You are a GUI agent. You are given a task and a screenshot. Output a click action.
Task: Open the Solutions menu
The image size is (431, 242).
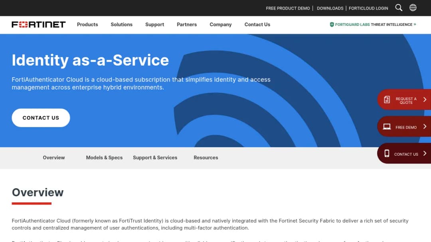[121, 24]
